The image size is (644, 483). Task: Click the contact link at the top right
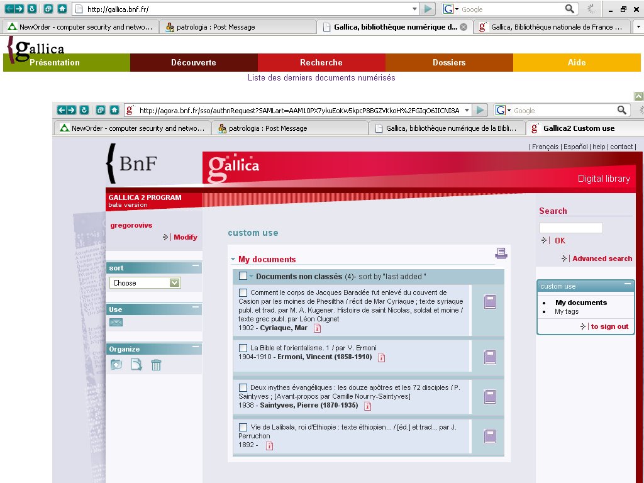tap(621, 147)
